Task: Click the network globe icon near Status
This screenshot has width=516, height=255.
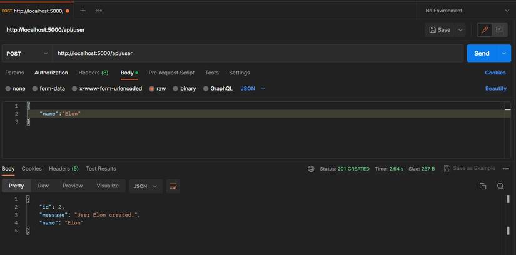Action: [x=311, y=169]
